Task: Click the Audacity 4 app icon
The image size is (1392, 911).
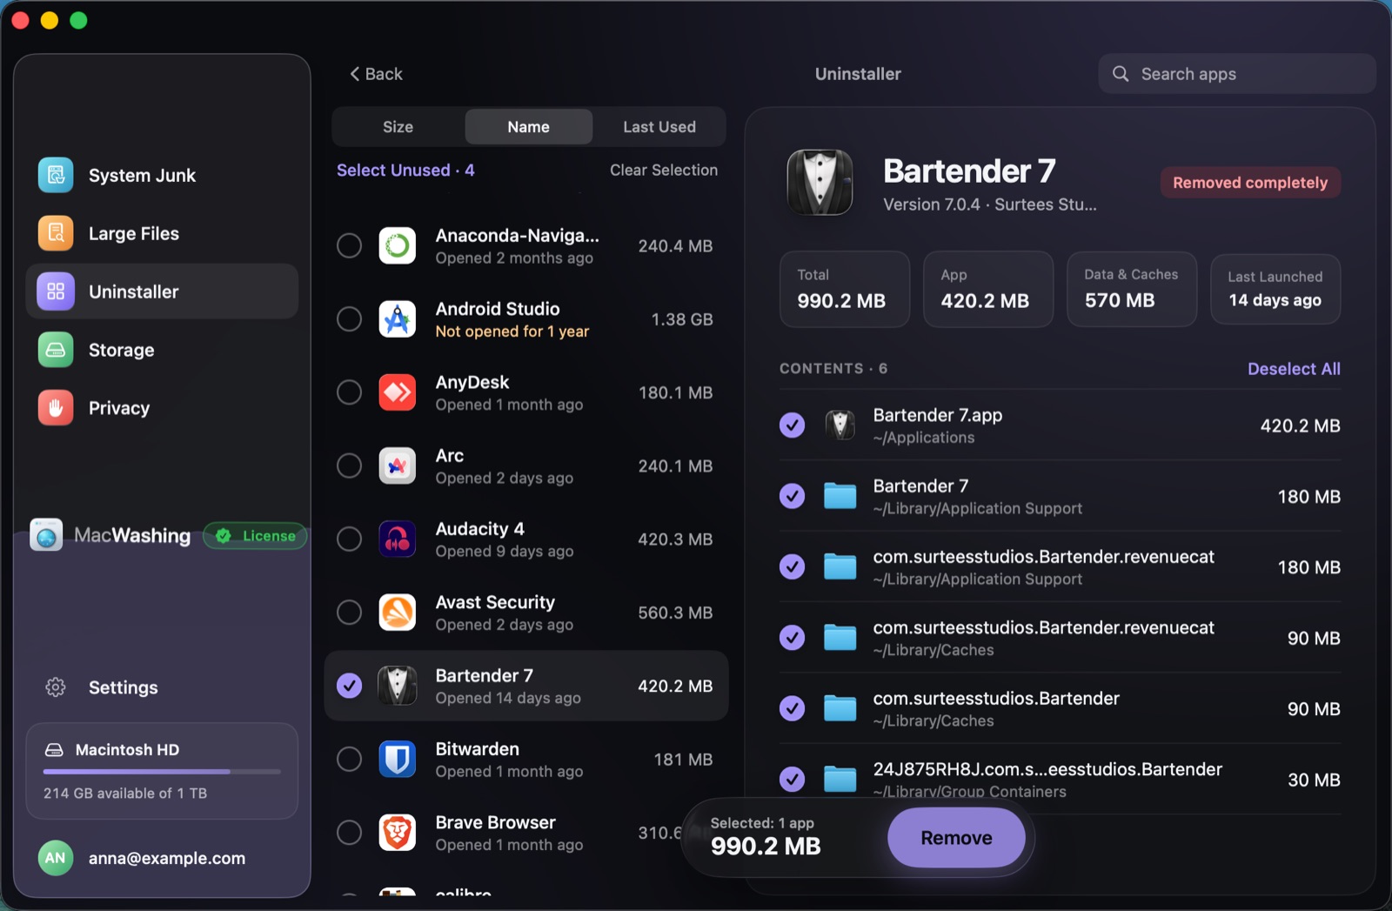Action: click(x=398, y=539)
